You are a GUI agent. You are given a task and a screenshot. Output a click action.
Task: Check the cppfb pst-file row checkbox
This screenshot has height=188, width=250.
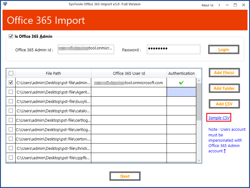[11, 158]
